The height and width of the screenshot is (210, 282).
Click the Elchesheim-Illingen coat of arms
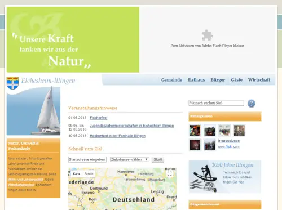click(12, 83)
